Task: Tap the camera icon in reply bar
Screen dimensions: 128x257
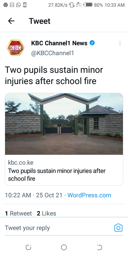Action: (118, 228)
